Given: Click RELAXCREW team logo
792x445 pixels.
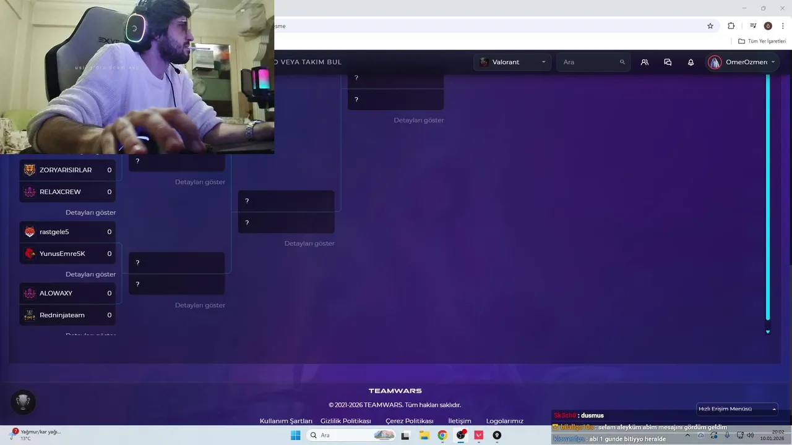Looking at the screenshot, I should pos(30,192).
